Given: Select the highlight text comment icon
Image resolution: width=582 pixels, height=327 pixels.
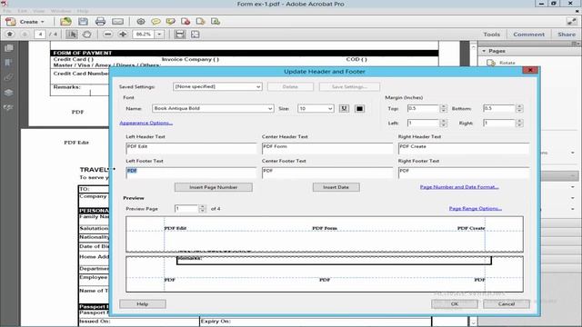Looking at the screenshot, I should coord(171,22).
